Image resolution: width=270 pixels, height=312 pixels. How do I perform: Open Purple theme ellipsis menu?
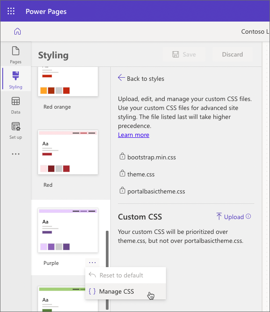tap(92, 263)
